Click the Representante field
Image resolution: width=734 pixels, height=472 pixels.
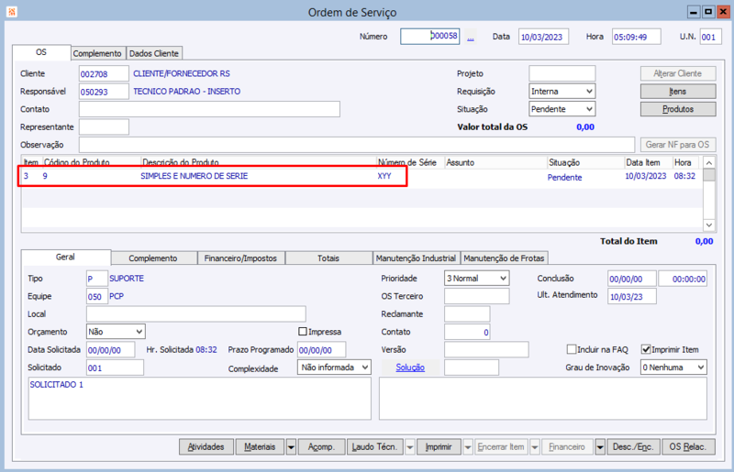pos(104,126)
